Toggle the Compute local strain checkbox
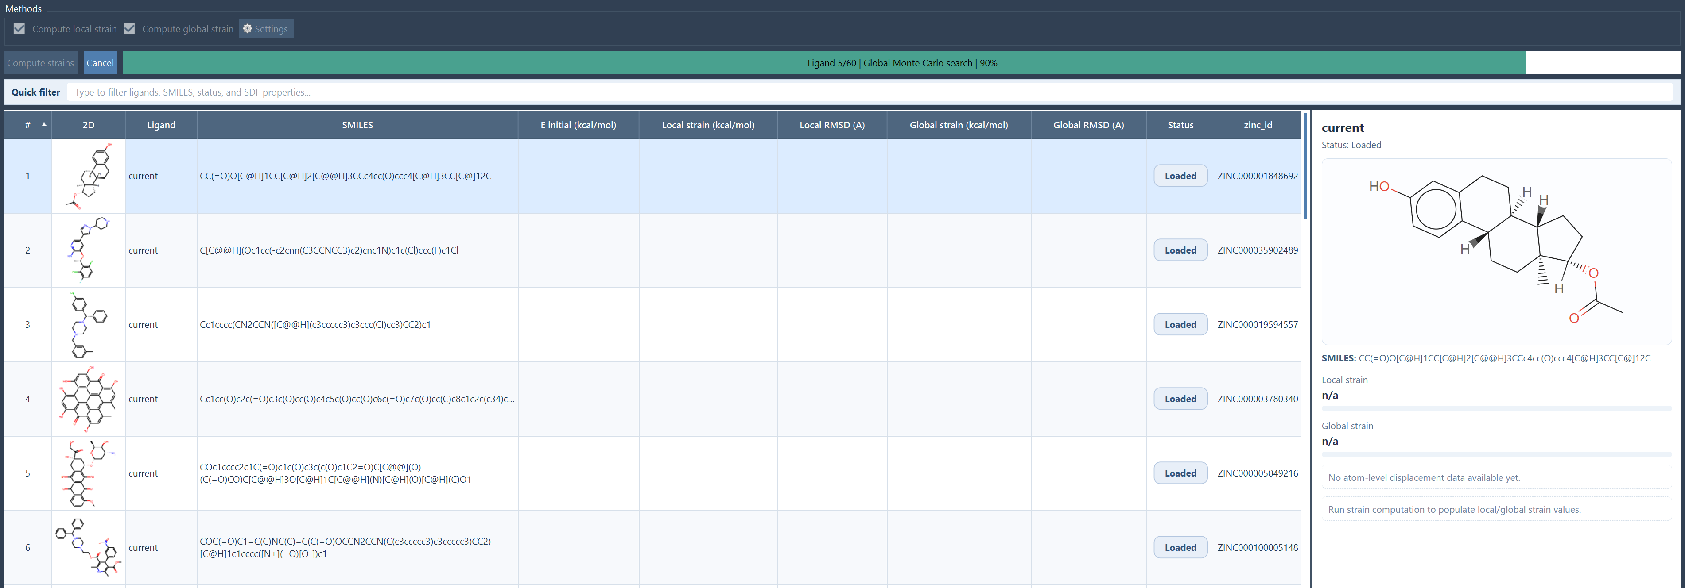 tap(19, 29)
